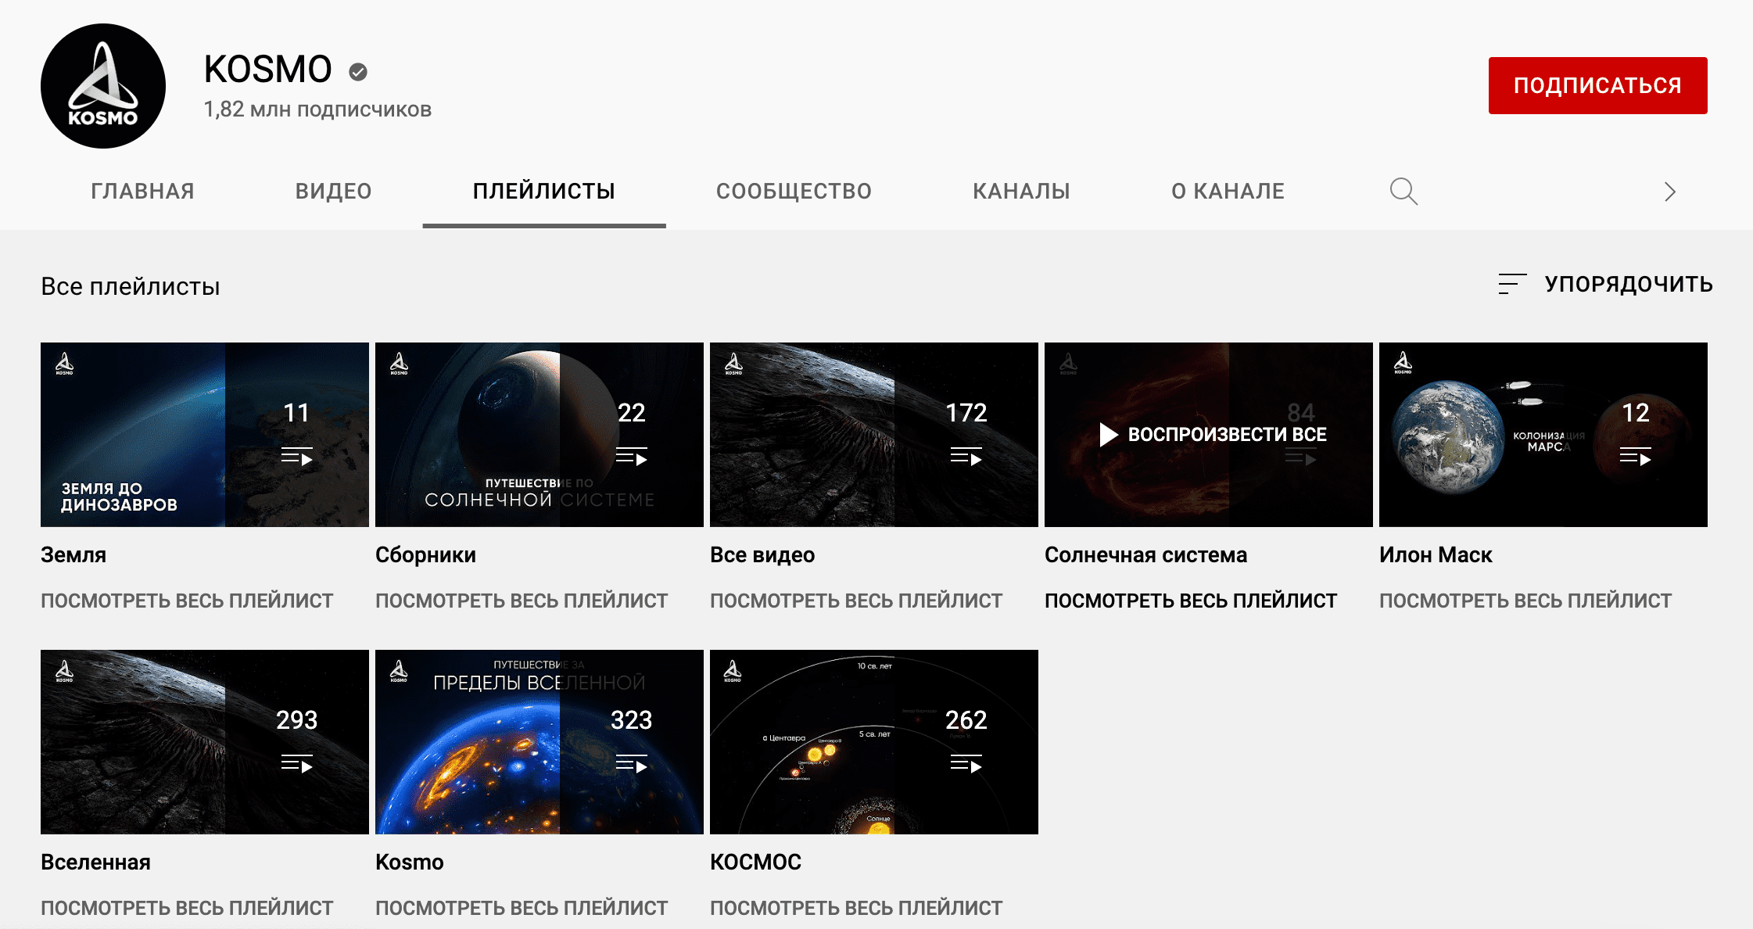The width and height of the screenshot is (1753, 929).
Task: Open the Упорядочить sort dropdown
Action: 1605,284
